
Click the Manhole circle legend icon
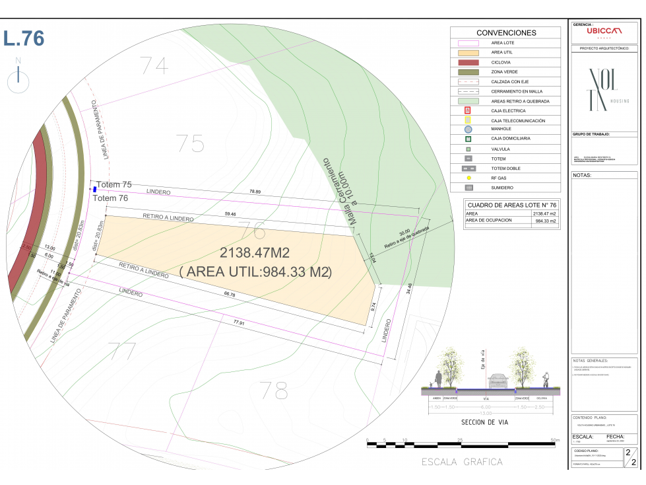(468, 129)
